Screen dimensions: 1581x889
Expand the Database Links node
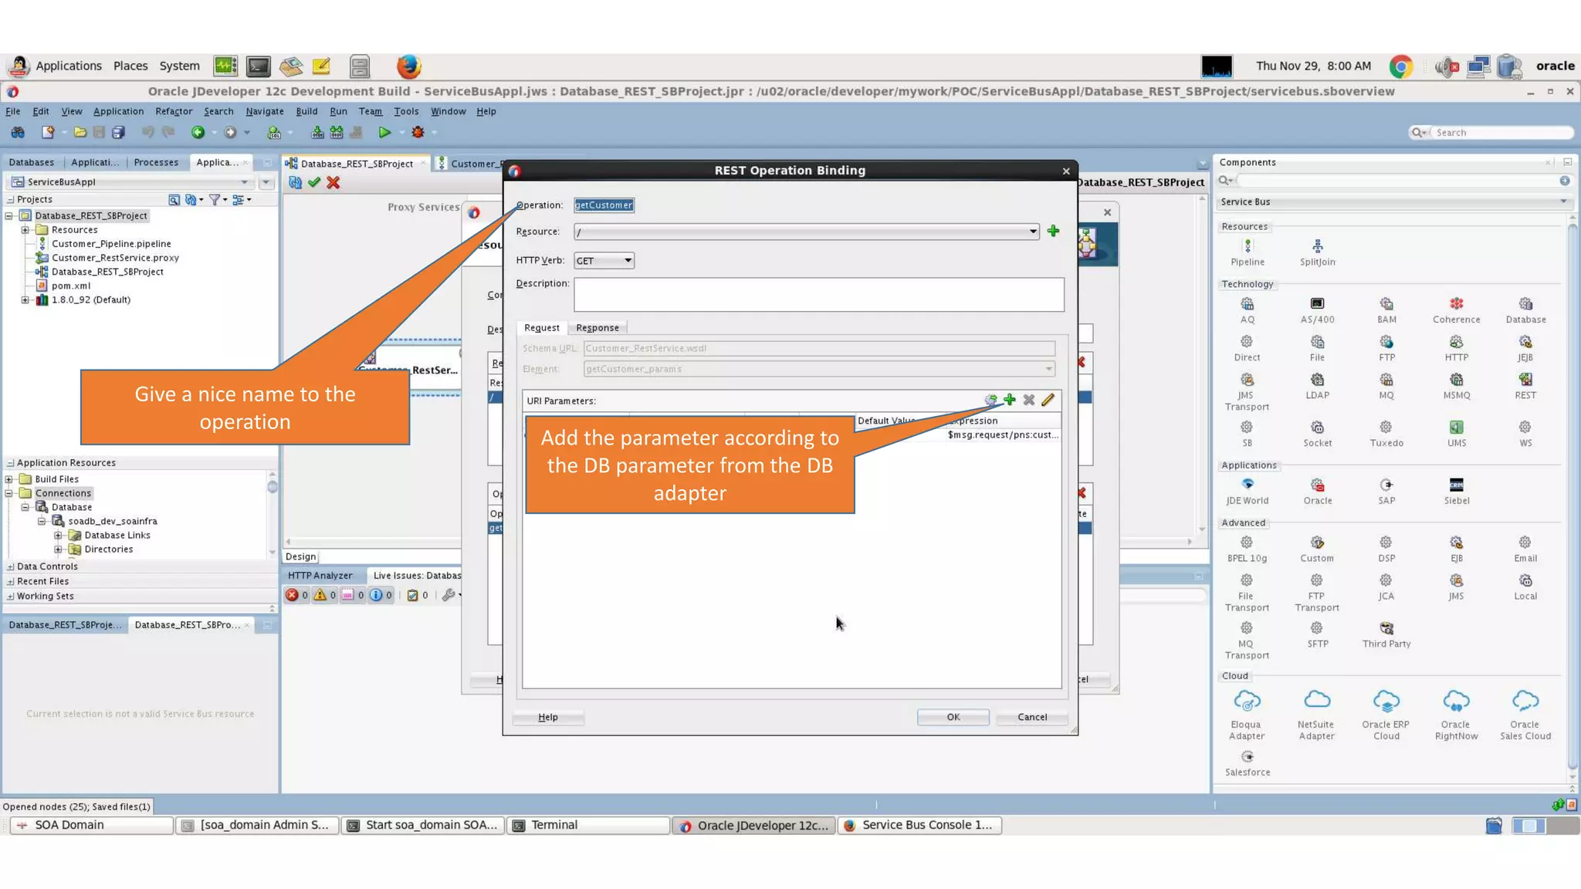(58, 535)
